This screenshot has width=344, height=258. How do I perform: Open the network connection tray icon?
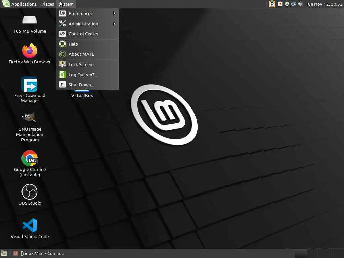coord(294,4)
